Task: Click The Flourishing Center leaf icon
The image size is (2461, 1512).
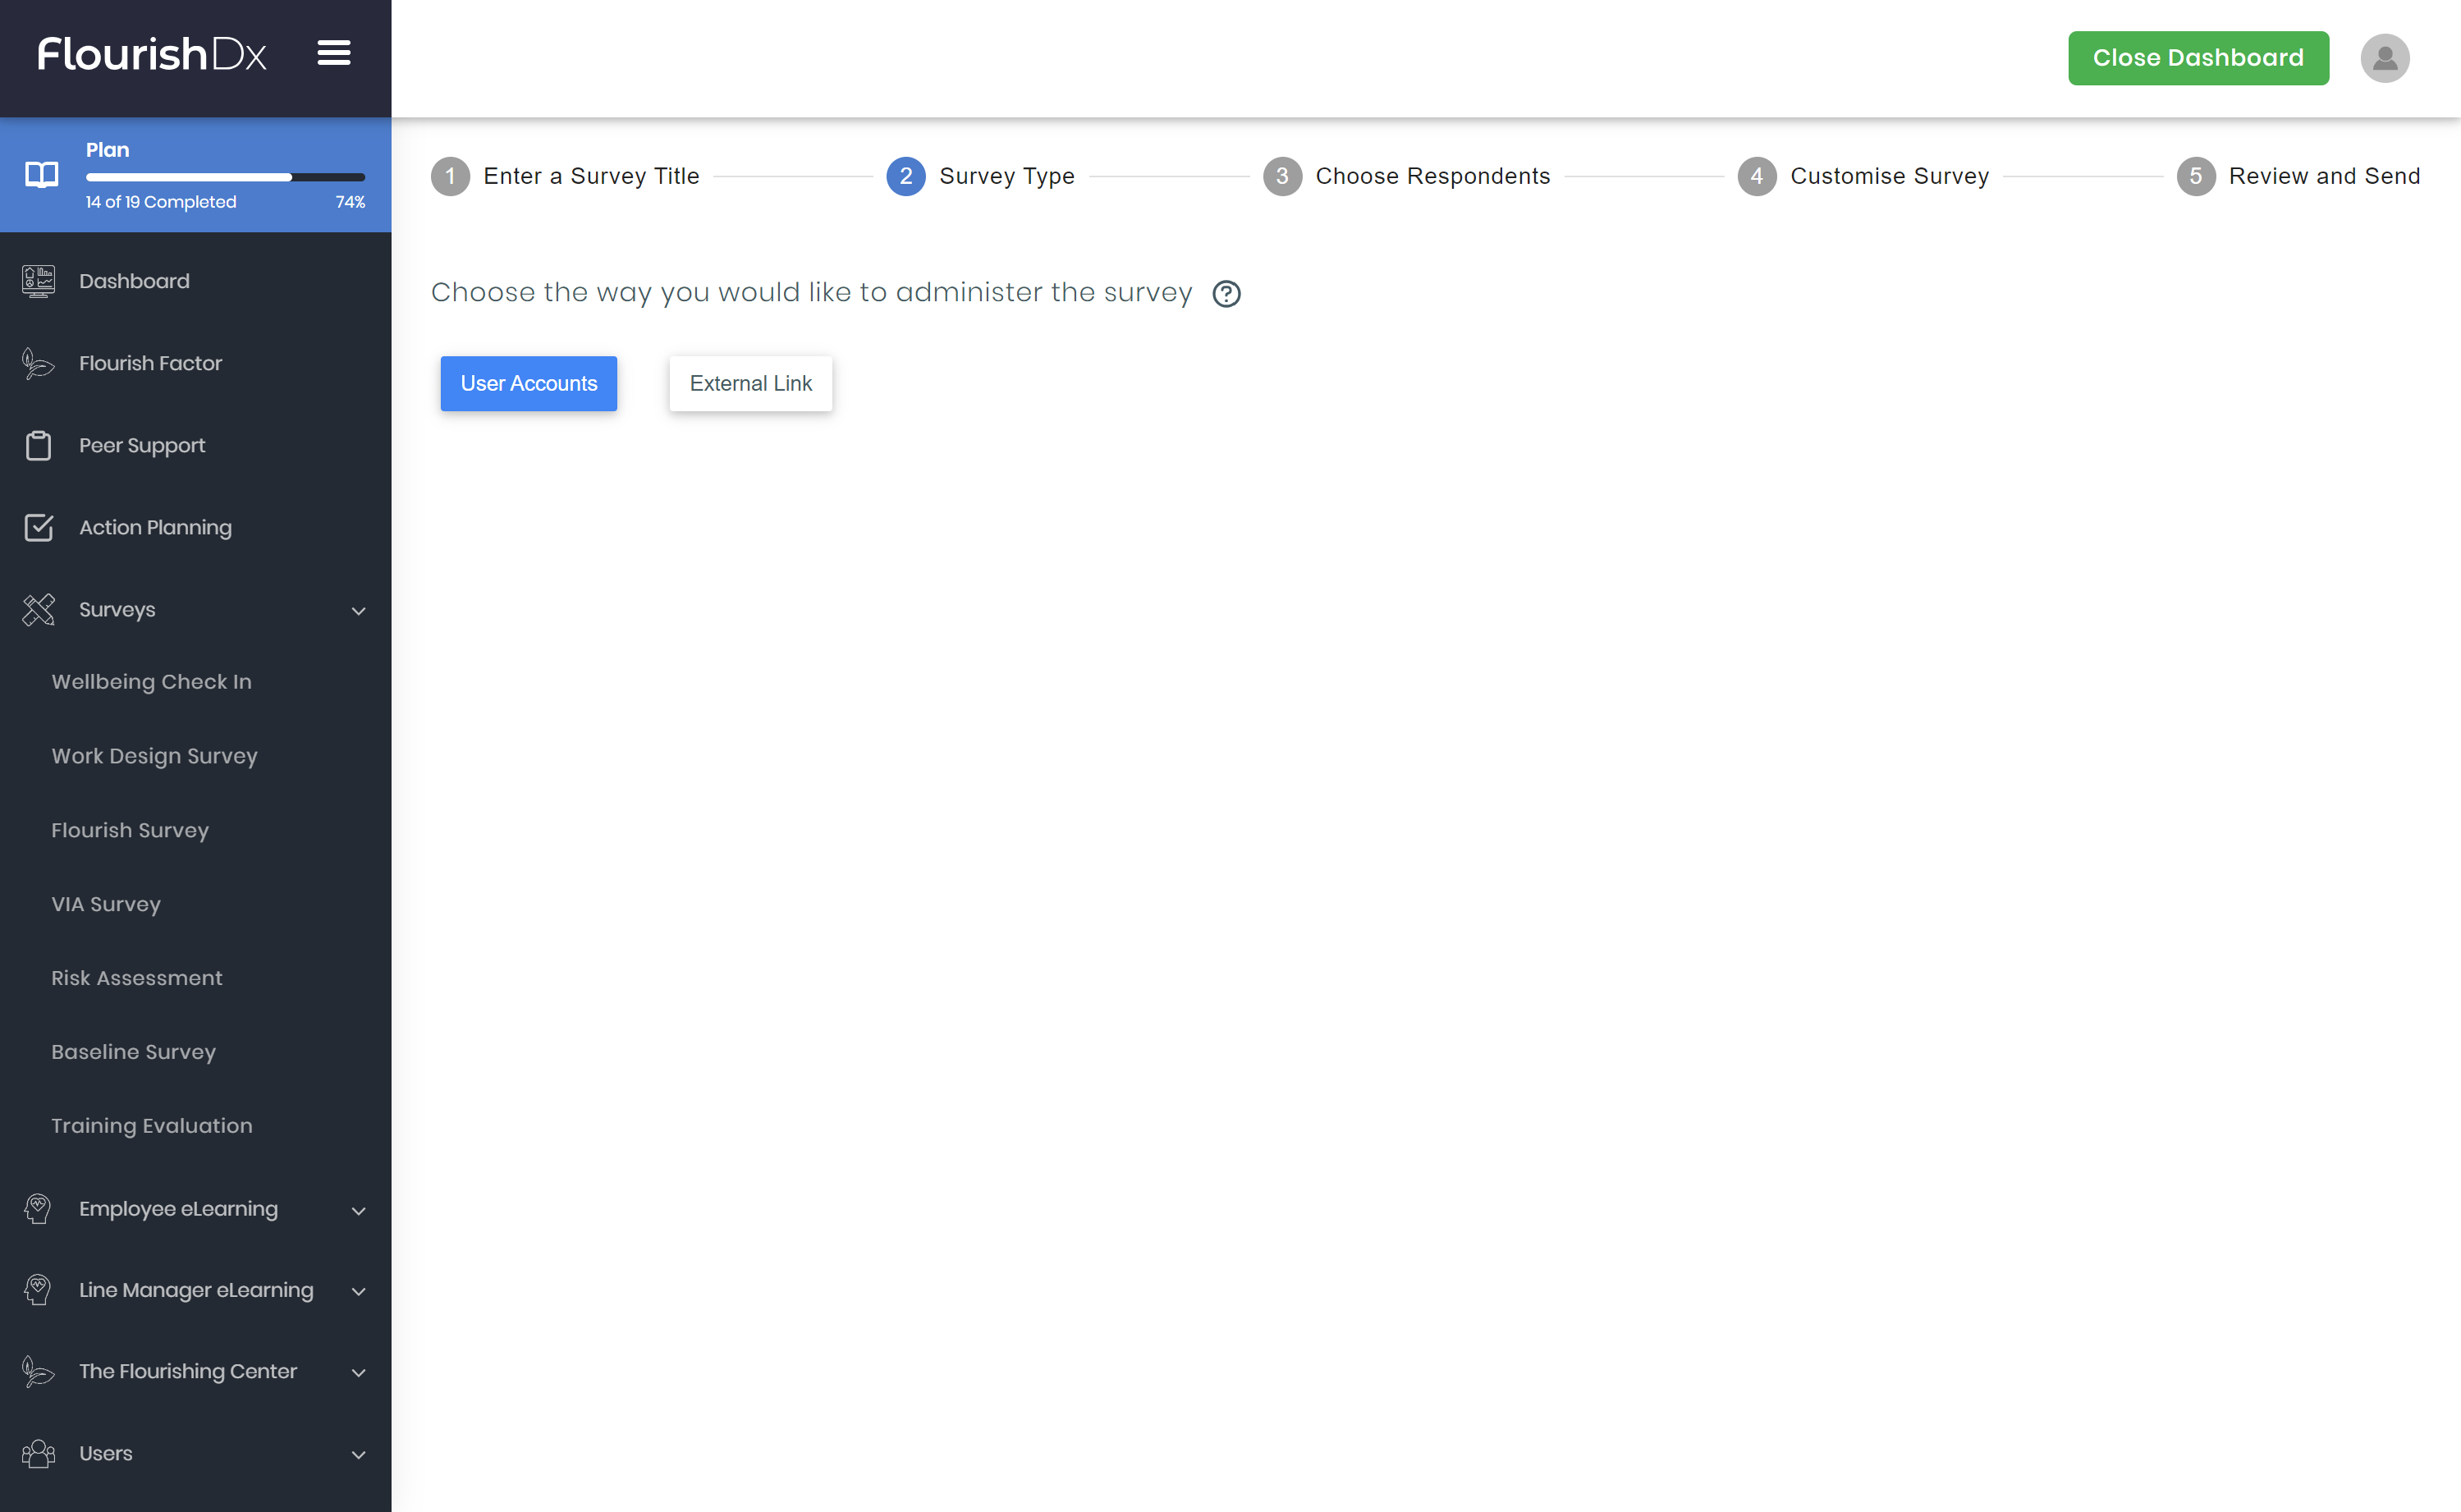Action: pyautogui.click(x=38, y=1371)
